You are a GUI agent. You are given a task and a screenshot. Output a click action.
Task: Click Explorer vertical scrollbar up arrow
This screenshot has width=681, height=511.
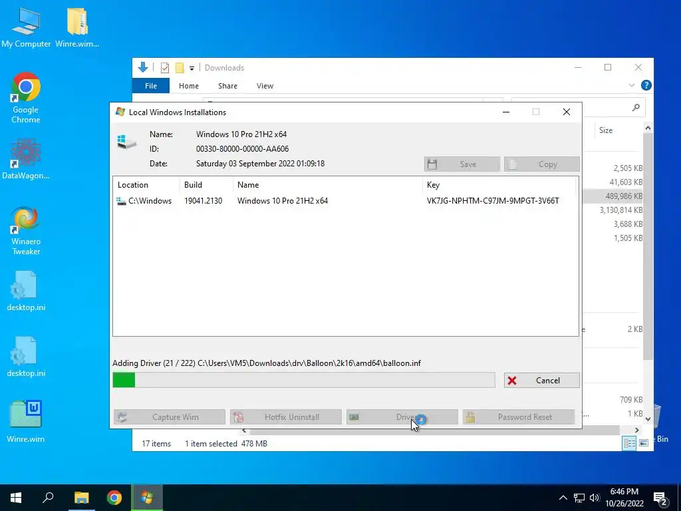[648, 128]
